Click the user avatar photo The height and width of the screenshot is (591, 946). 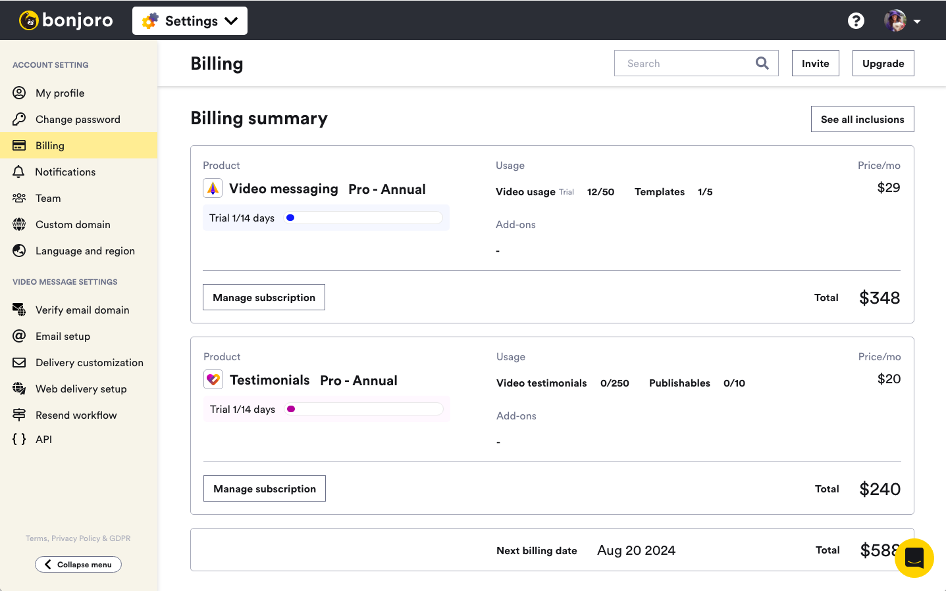[895, 21]
